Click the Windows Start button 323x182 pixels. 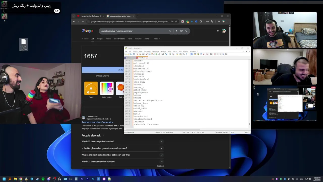[4, 179]
